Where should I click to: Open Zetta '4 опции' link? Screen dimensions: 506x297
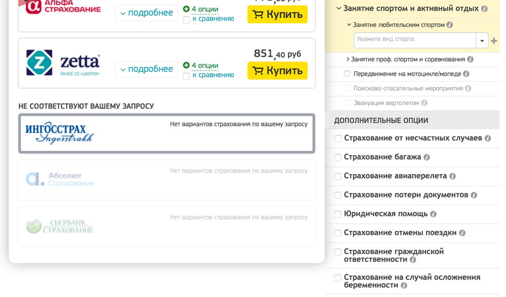click(x=205, y=66)
